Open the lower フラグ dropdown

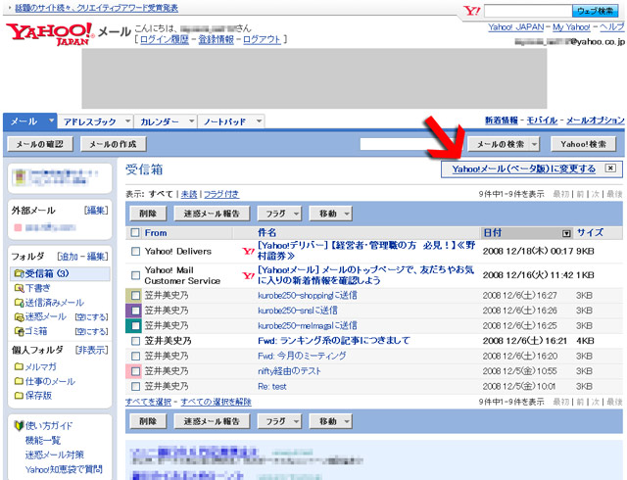tap(278, 421)
